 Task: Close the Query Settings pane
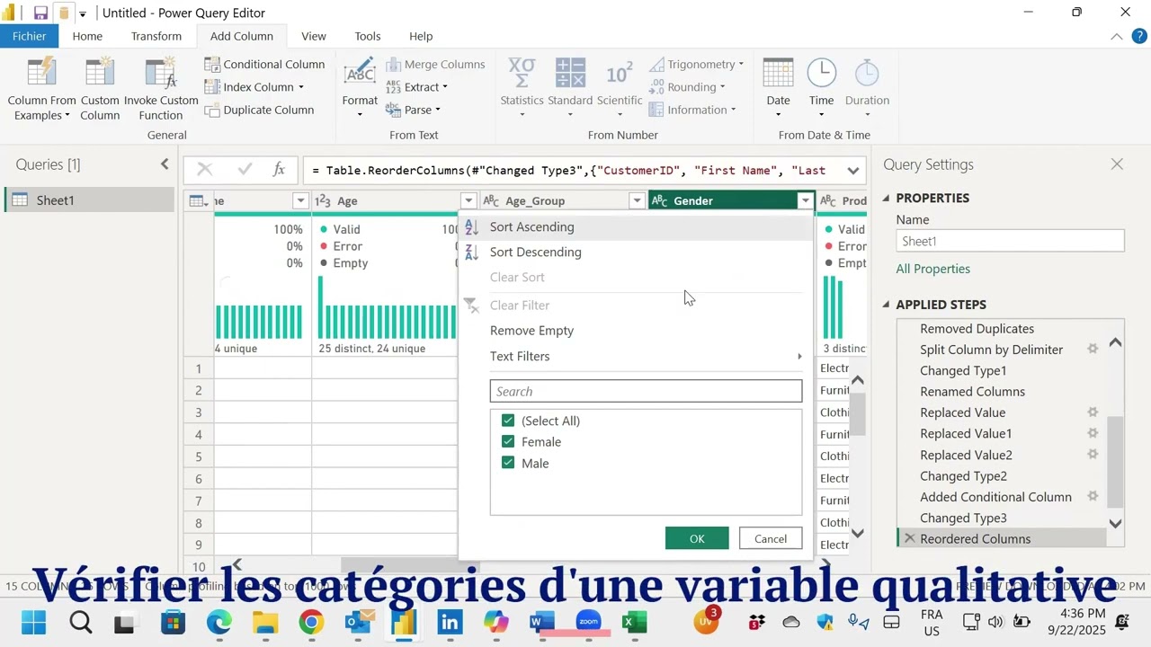click(x=1117, y=164)
